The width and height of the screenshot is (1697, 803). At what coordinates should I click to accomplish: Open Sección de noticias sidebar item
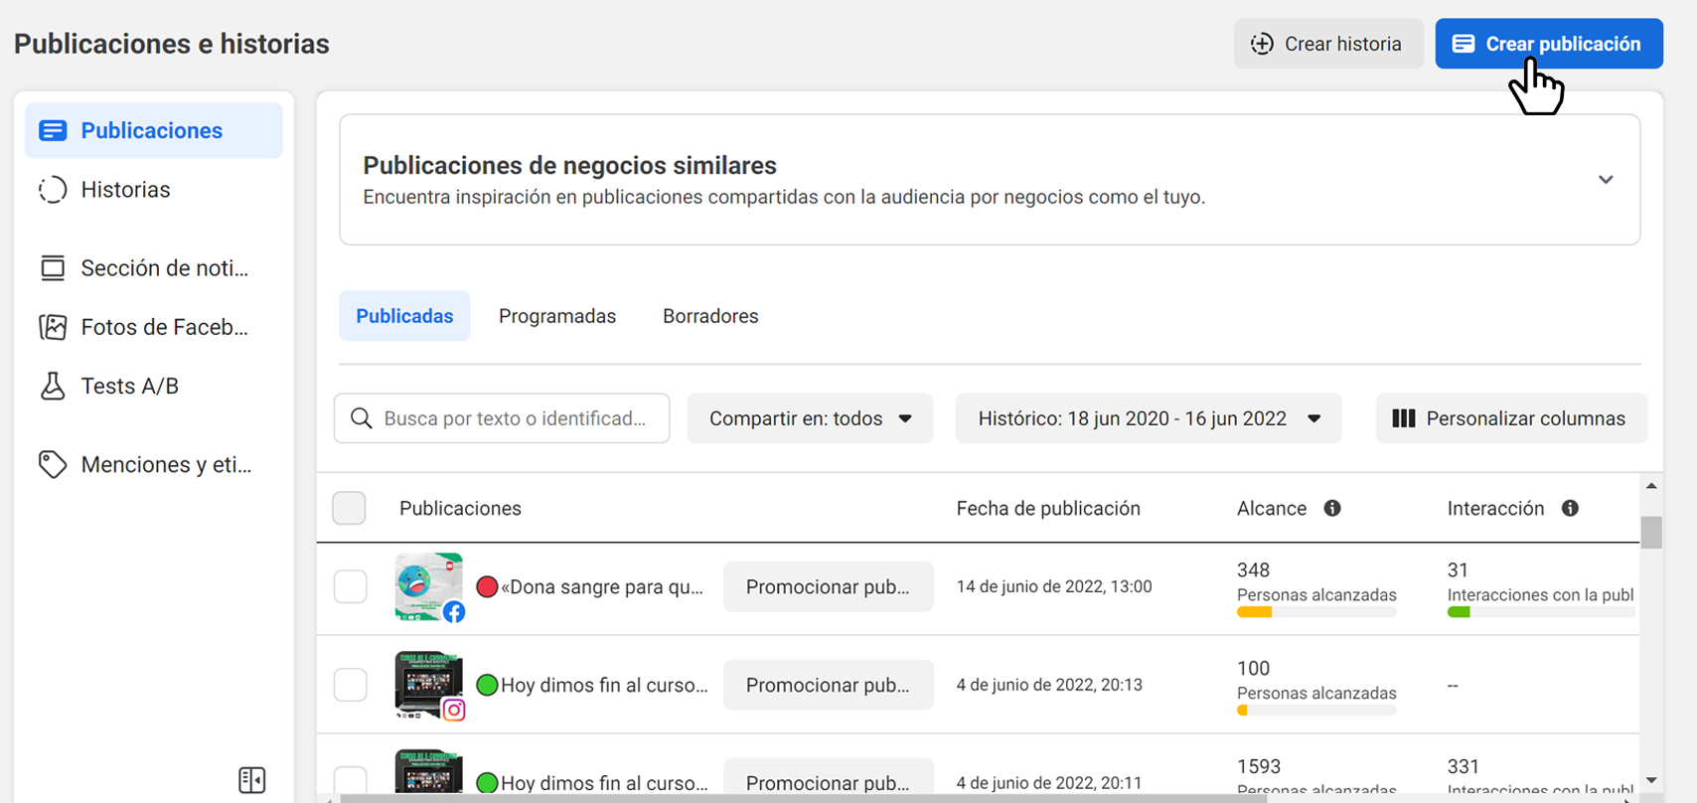click(x=154, y=267)
